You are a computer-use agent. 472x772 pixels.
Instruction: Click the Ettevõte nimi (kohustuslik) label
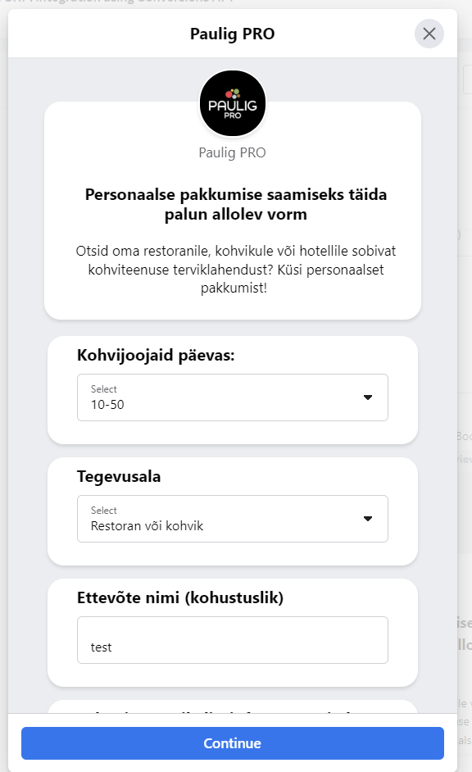click(x=180, y=597)
